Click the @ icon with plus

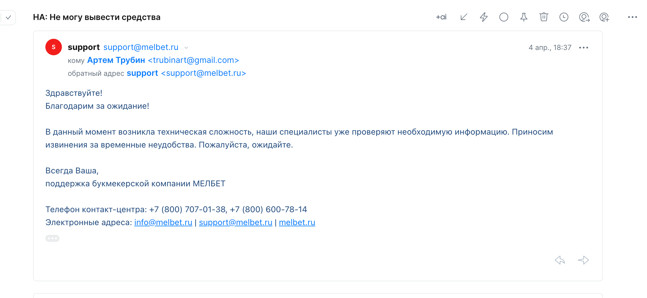[604, 17]
